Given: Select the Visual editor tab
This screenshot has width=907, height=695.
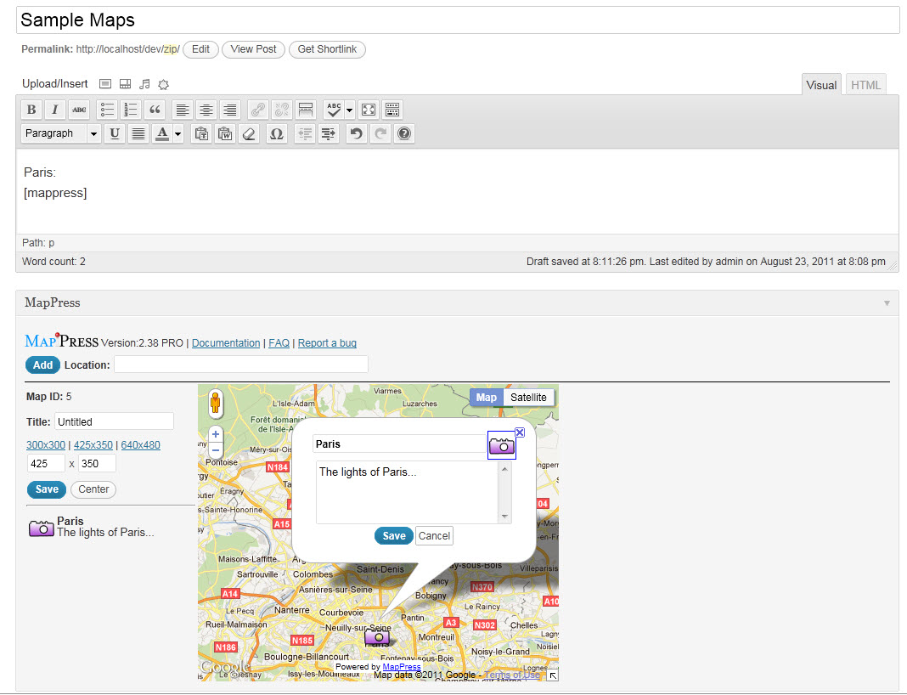Looking at the screenshot, I should tap(821, 85).
